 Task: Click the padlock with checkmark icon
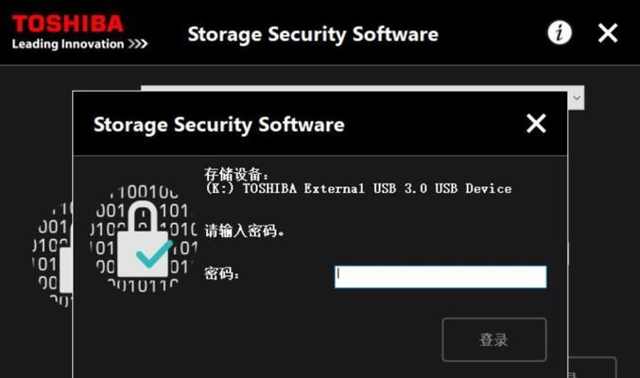[x=144, y=240]
